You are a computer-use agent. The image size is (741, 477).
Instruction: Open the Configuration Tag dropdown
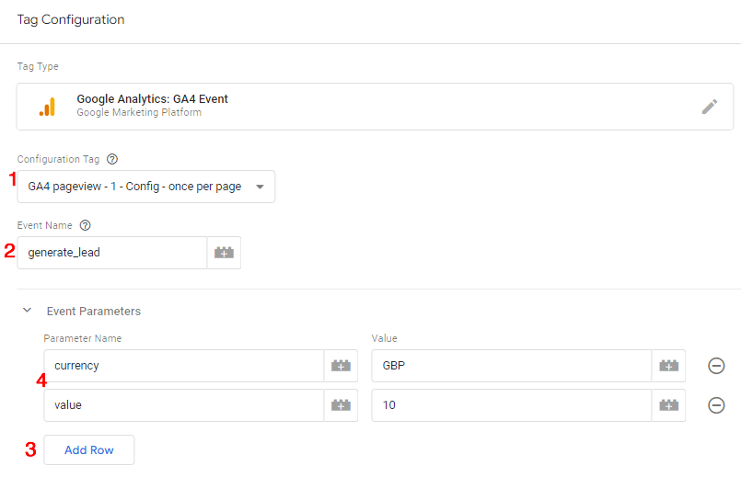point(145,187)
